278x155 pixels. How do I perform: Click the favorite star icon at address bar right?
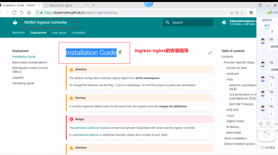[237, 13]
